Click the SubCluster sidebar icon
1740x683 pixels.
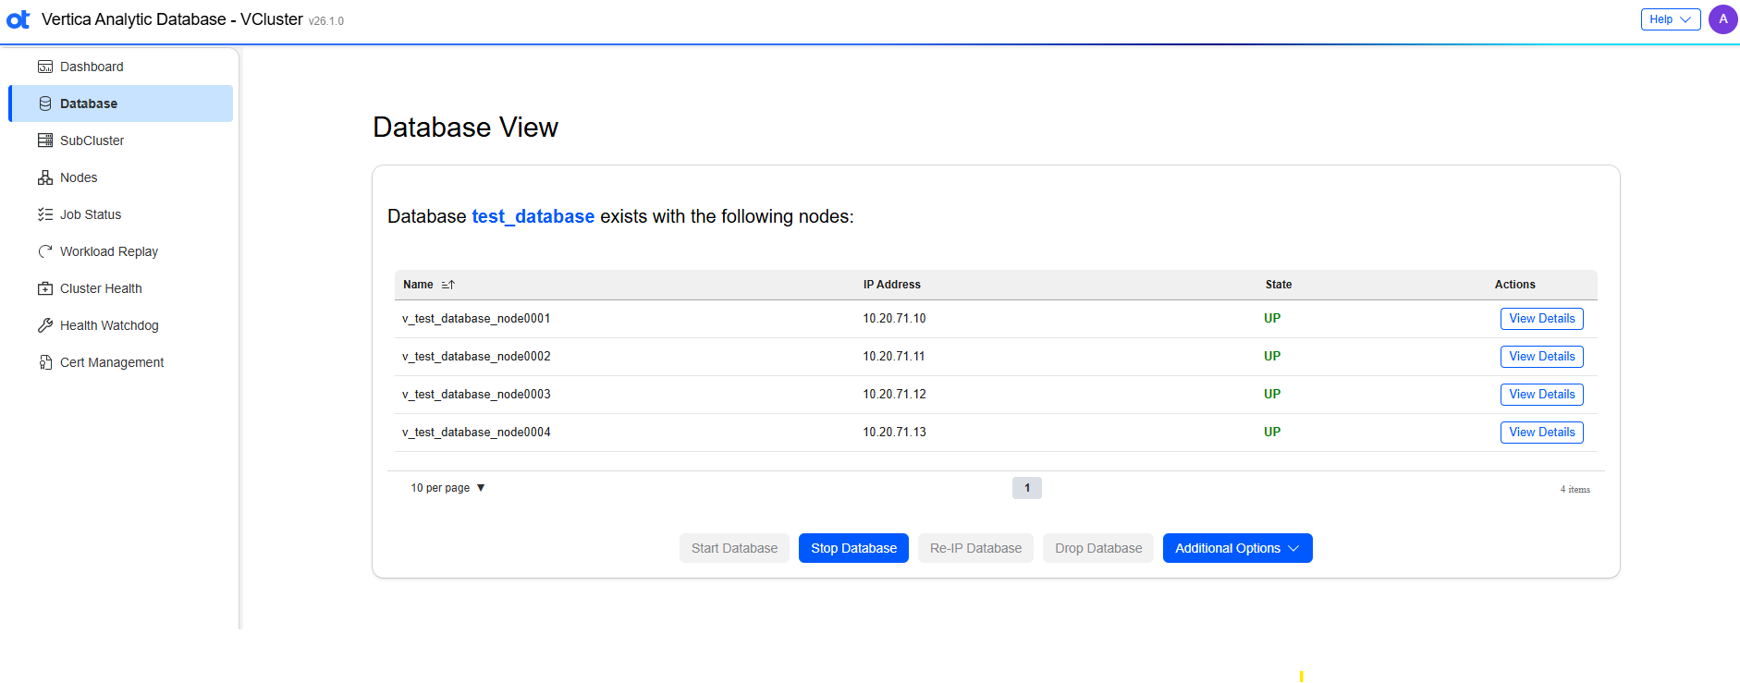(45, 140)
